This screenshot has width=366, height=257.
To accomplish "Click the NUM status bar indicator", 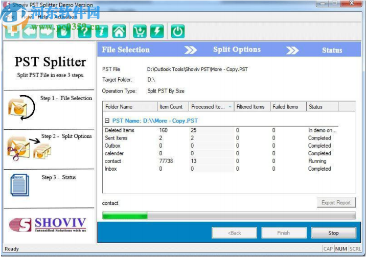I will [x=341, y=249].
